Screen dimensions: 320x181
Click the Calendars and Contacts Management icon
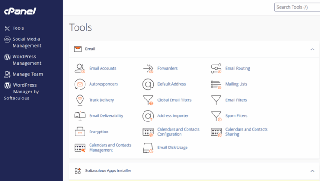(x=80, y=148)
